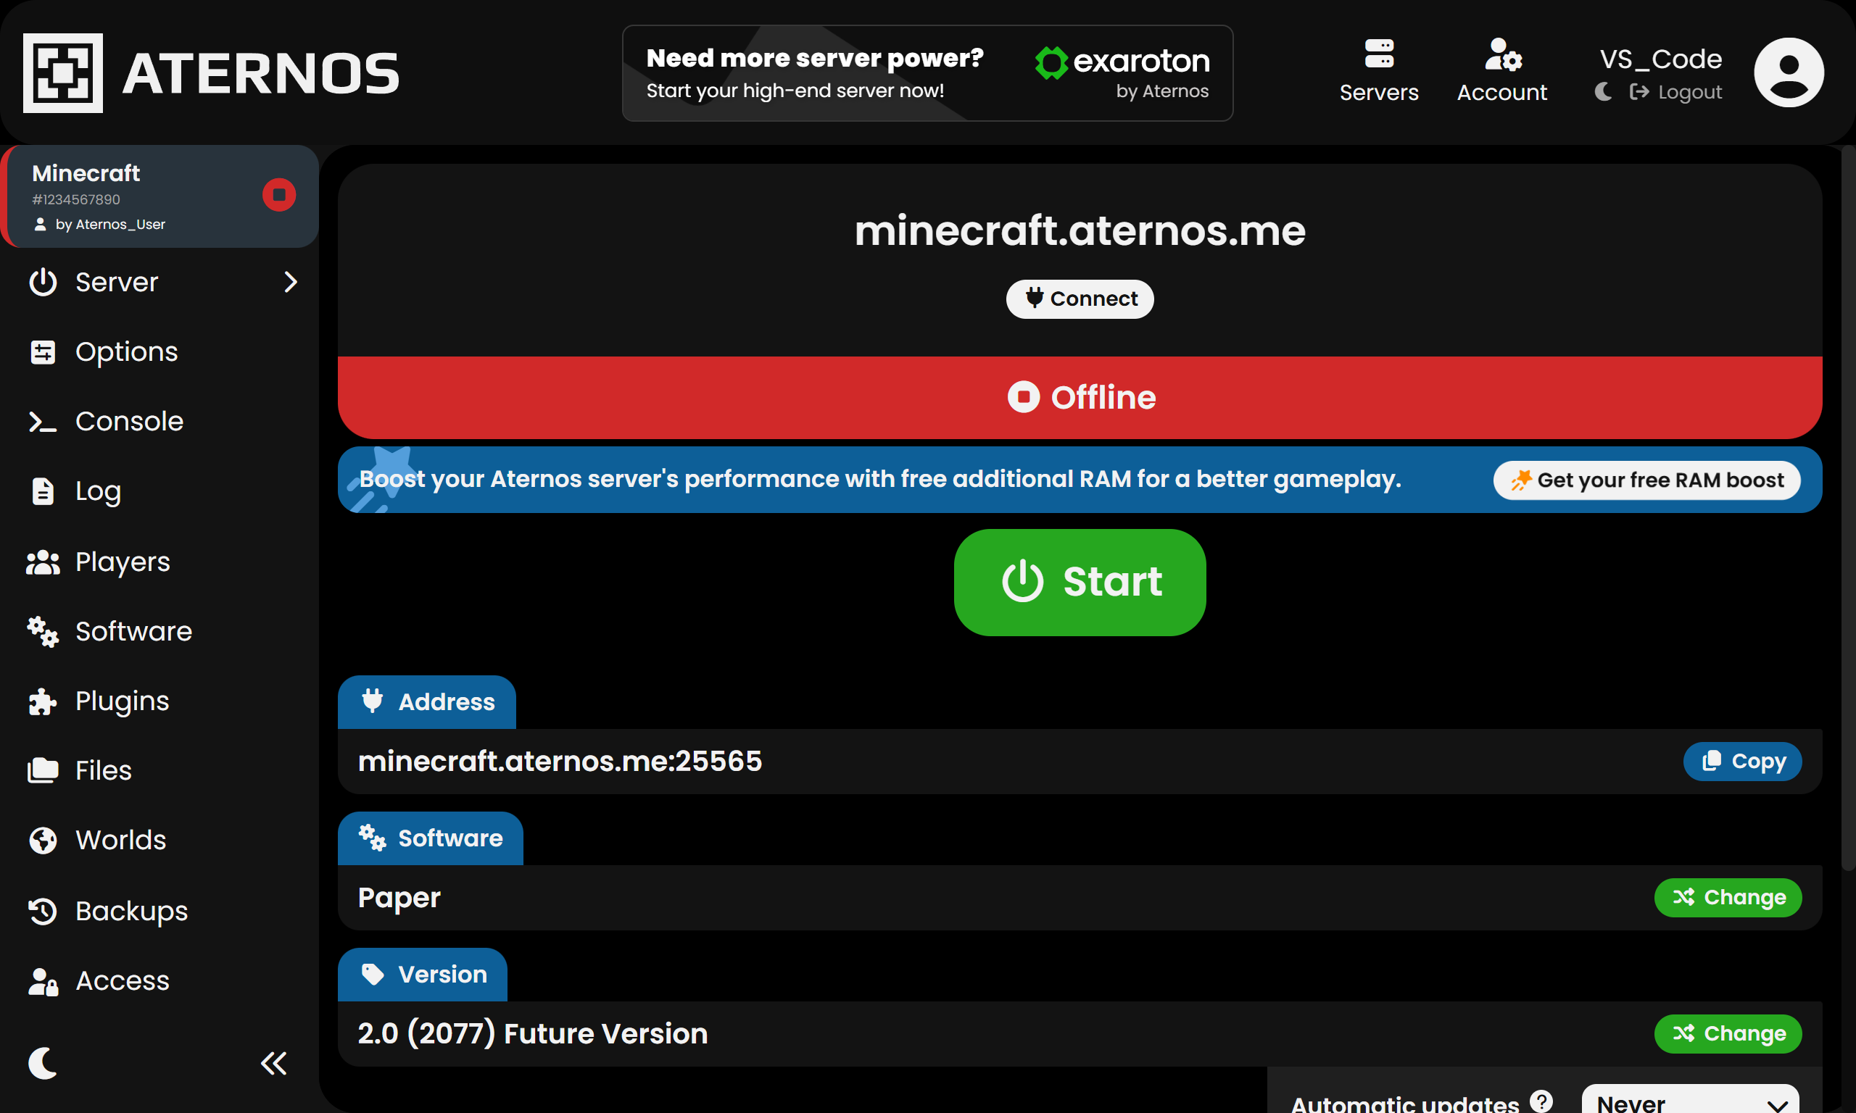This screenshot has height=1113, width=1856.
Task: Click the Automatic updates help icon
Action: (1541, 1101)
